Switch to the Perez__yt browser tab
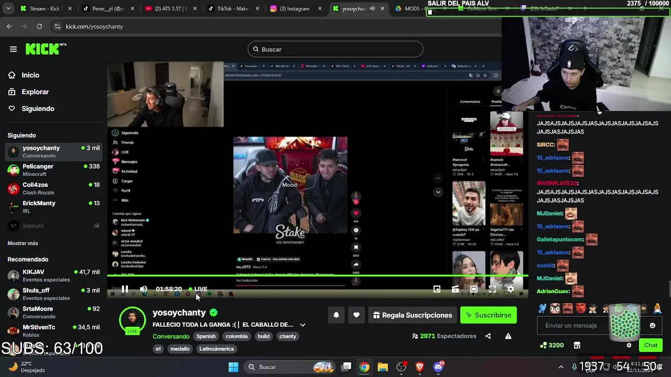Image resolution: width=671 pixels, height=377 pixels. tap(109, 8)
